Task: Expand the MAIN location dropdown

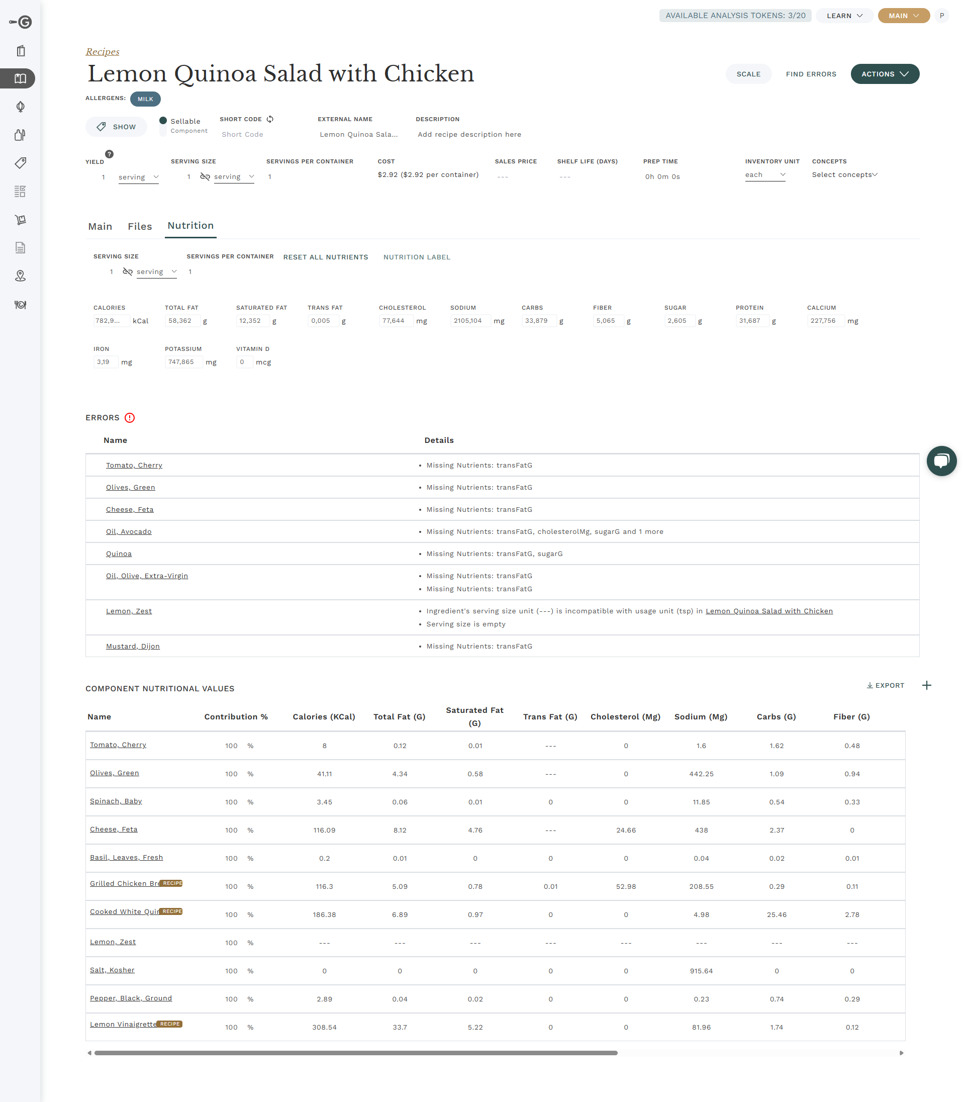Action: (x=903, y=16)
